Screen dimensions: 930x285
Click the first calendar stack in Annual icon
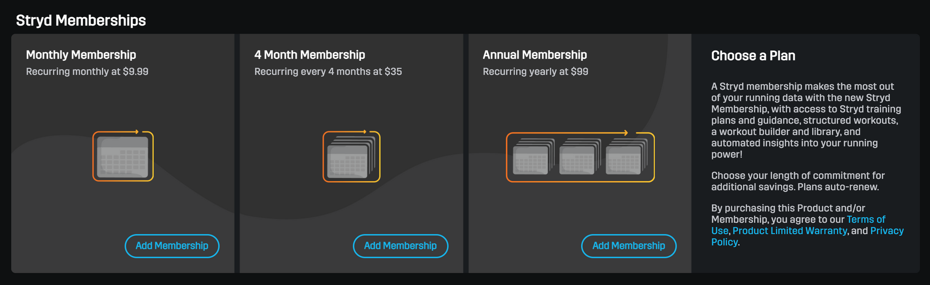click(533, 158)
